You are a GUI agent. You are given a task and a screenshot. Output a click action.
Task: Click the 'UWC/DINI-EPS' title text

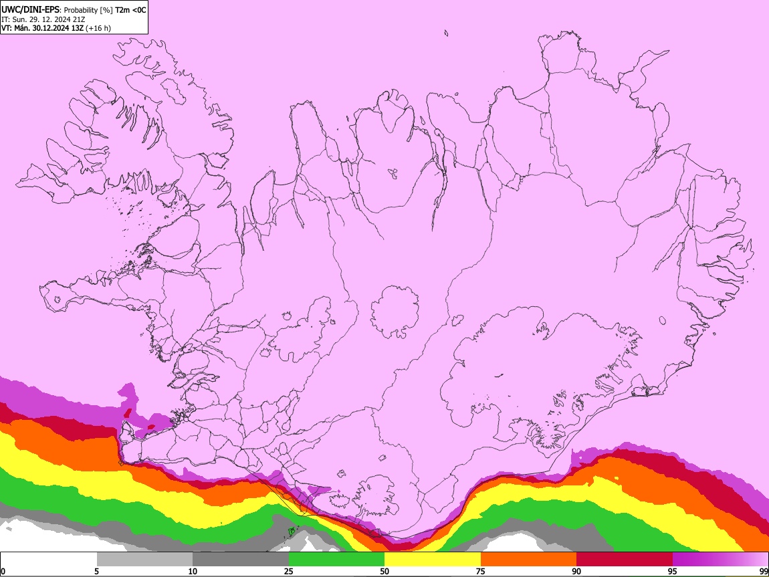[x=29, y=10]
